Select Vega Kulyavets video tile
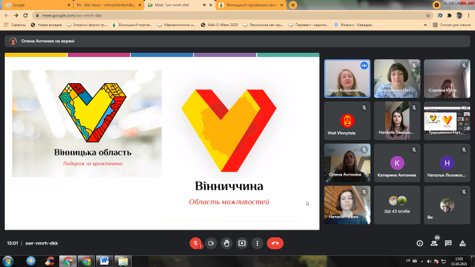 pos(347,79)
